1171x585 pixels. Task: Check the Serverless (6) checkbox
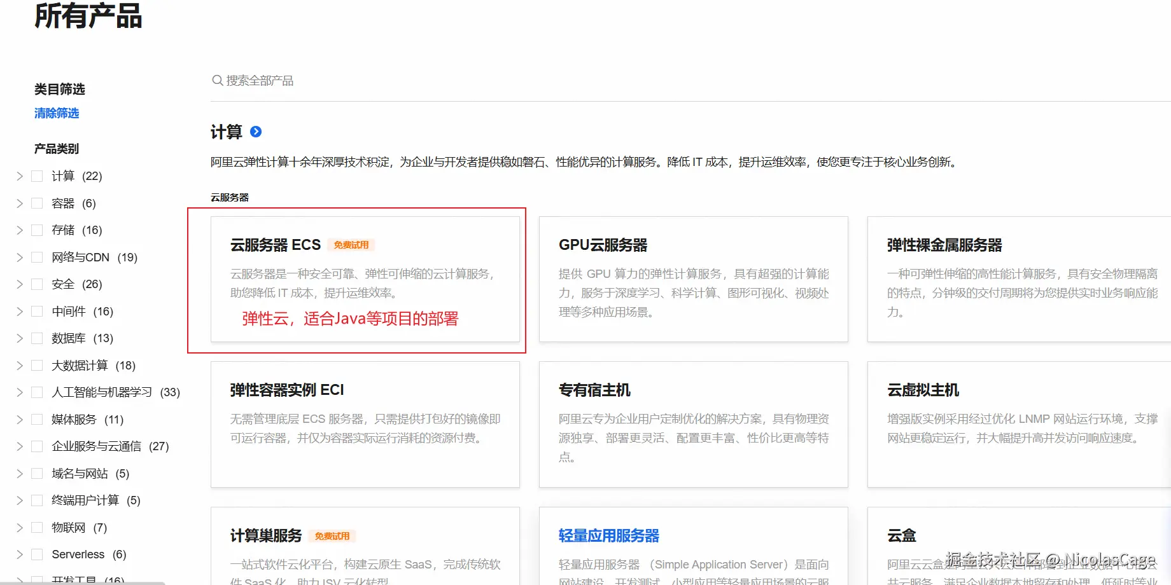coord(37,554)
